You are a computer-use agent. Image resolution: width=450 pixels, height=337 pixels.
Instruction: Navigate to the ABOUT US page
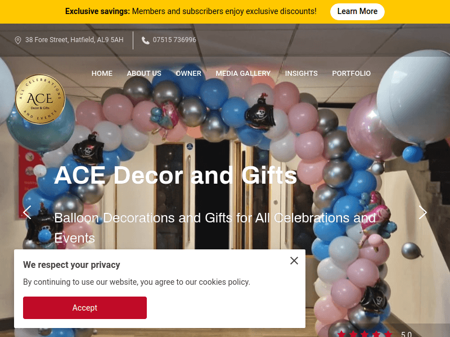(x=144, y=73)
